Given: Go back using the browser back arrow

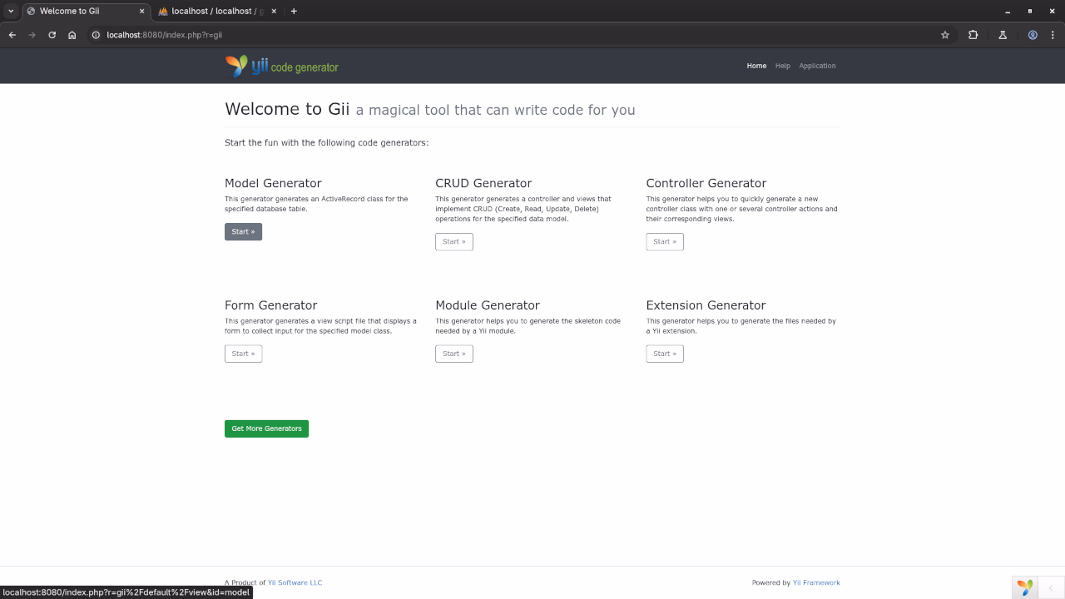Looking at the screenshot, I should pyautogui.click(x=12, y=35).
